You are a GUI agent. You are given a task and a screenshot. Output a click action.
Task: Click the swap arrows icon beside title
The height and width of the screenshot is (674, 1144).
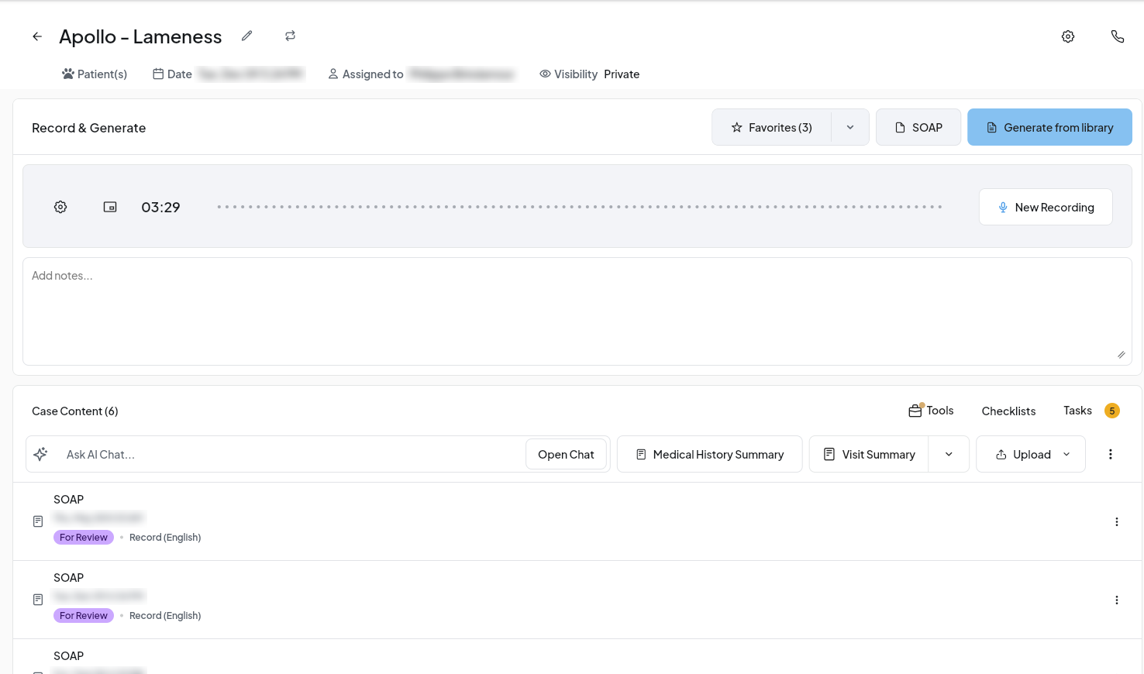pos(290,36)
